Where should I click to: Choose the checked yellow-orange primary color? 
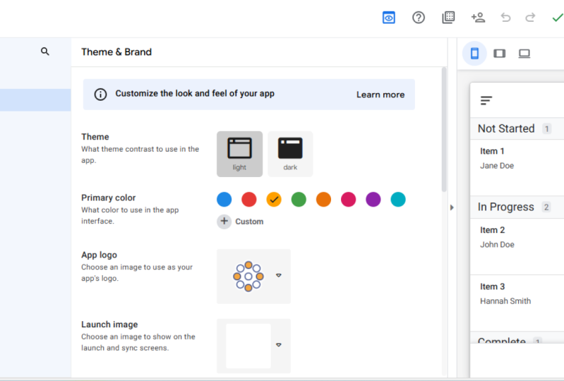(x=274, y=200)
